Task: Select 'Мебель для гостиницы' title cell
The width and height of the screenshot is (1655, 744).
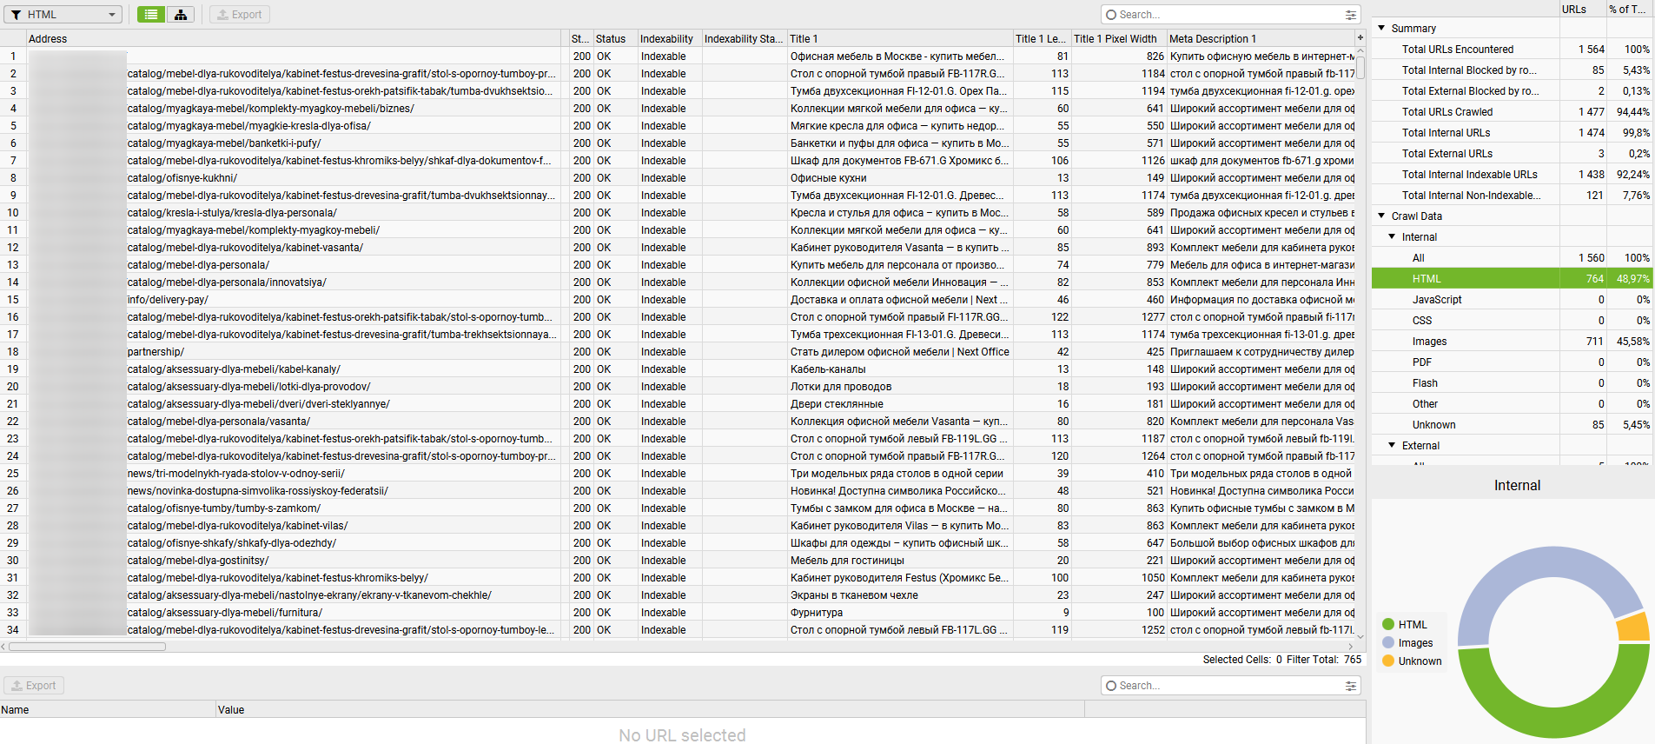Action: 900,561
